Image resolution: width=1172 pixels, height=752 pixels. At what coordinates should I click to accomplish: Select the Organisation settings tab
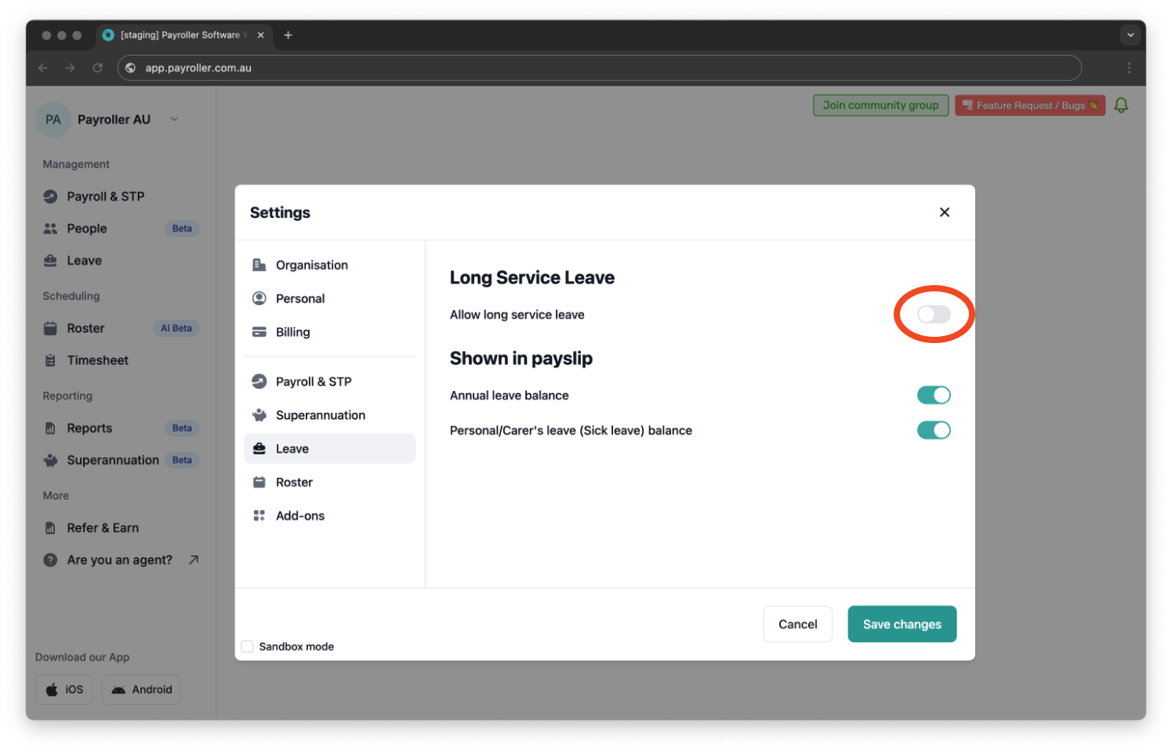click(310, 265)
